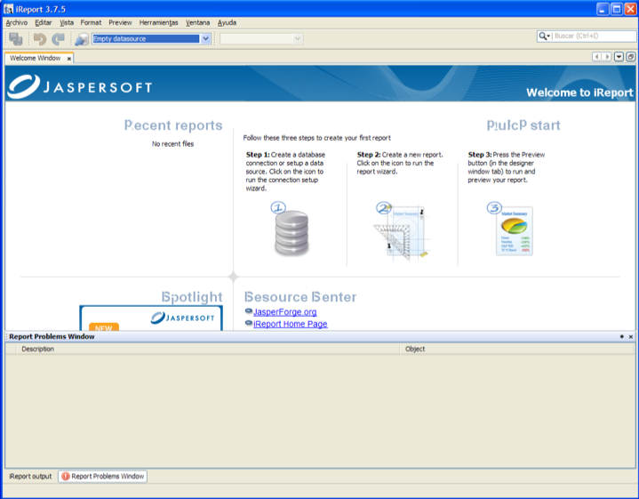Click the Jaspersoft logo banner
This screenshot has height=499, width=639.
[80, 86]
